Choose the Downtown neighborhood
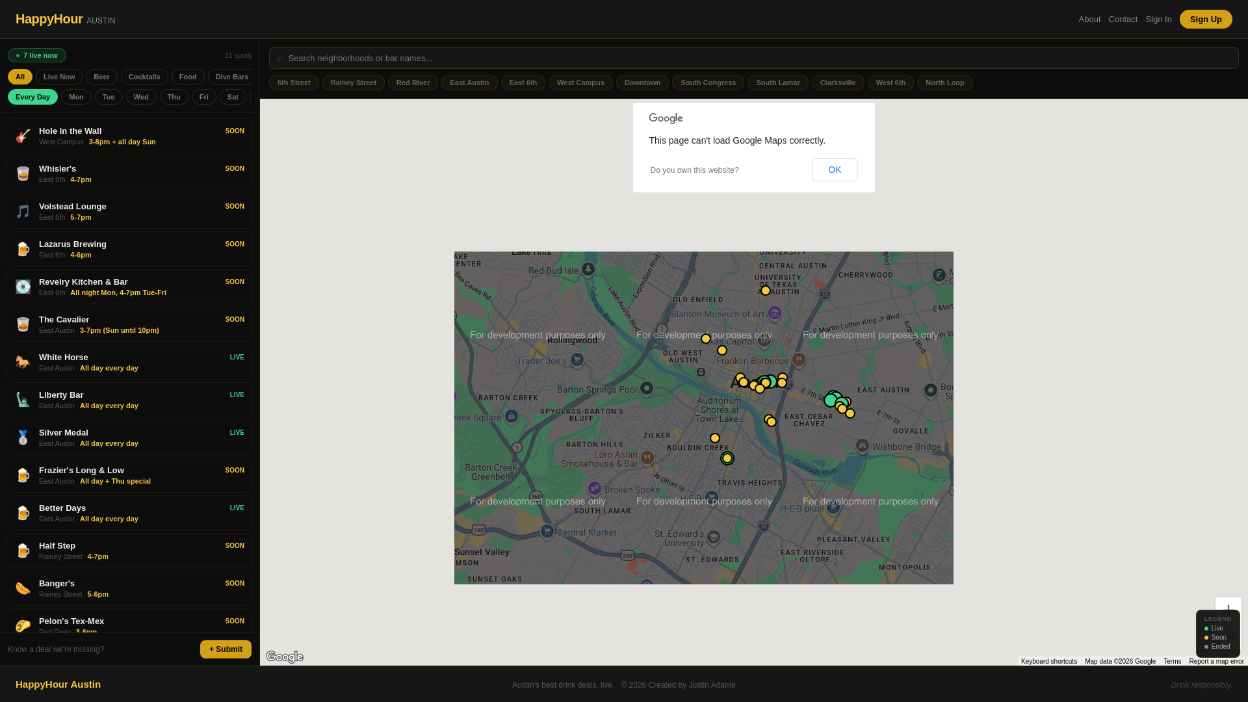 642,83
